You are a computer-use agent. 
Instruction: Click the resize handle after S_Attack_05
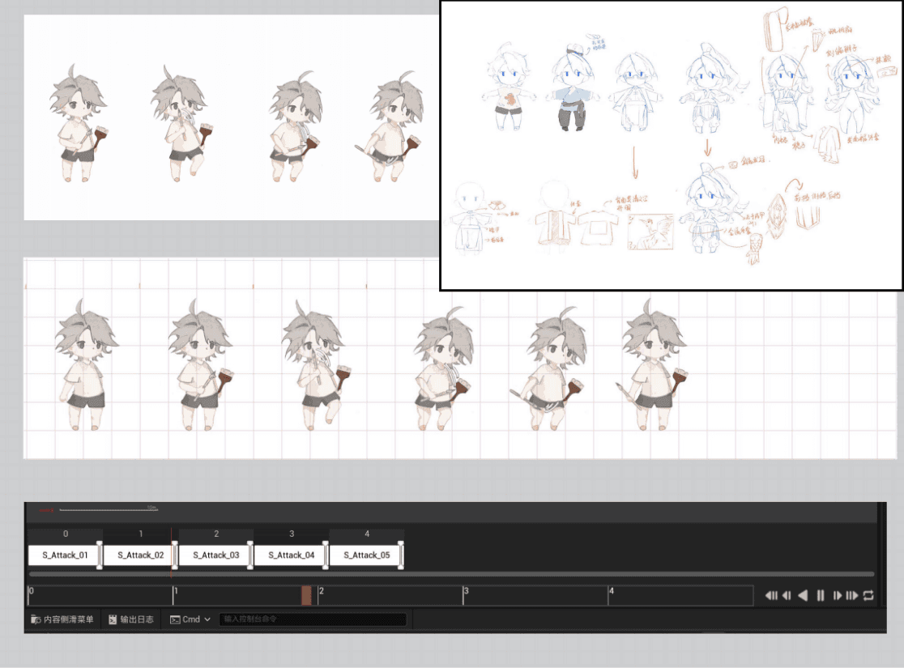point(401,555)
